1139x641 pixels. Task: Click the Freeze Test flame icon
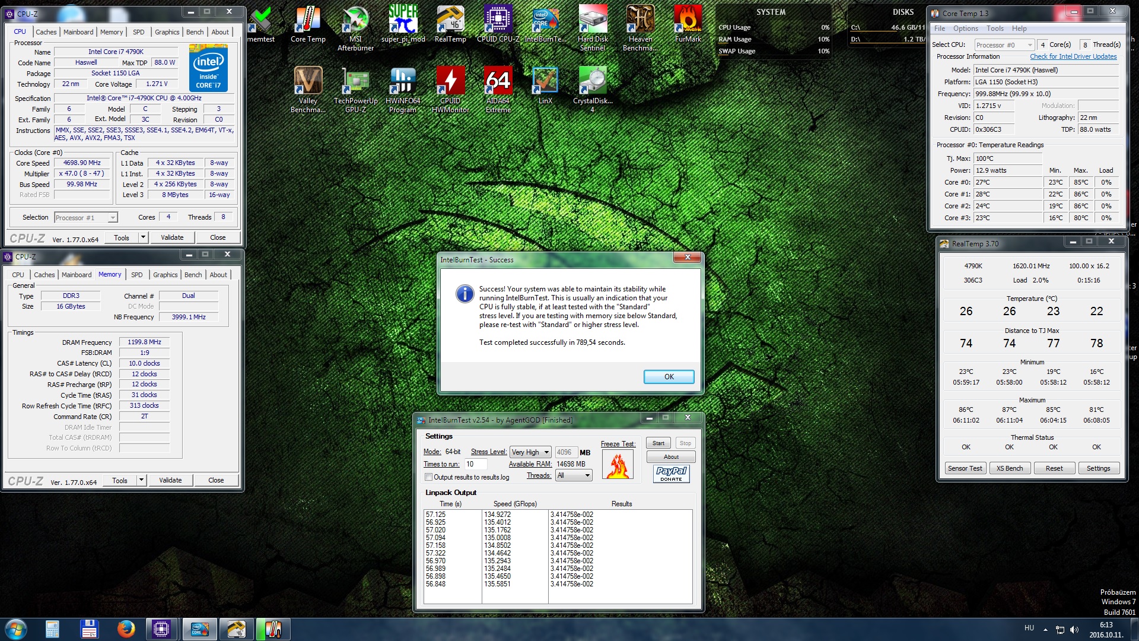click(x=618, y=465)
